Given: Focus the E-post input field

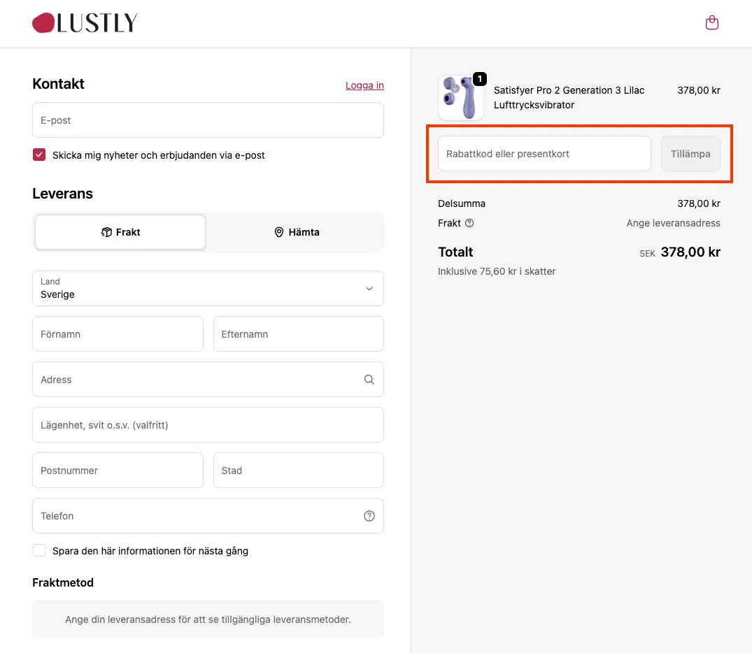Looking at the screenshot, I should tap(208, 120).
